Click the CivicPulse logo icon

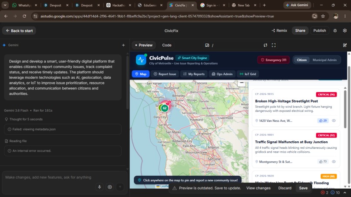coord(141,60)
